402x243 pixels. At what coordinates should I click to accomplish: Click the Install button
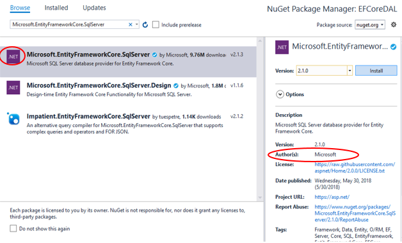376,71
